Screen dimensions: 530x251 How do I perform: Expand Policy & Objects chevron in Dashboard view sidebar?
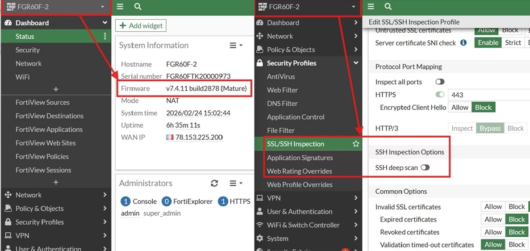tap(105, 209)
